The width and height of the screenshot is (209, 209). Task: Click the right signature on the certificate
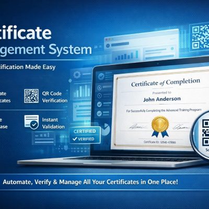point(181,126)
